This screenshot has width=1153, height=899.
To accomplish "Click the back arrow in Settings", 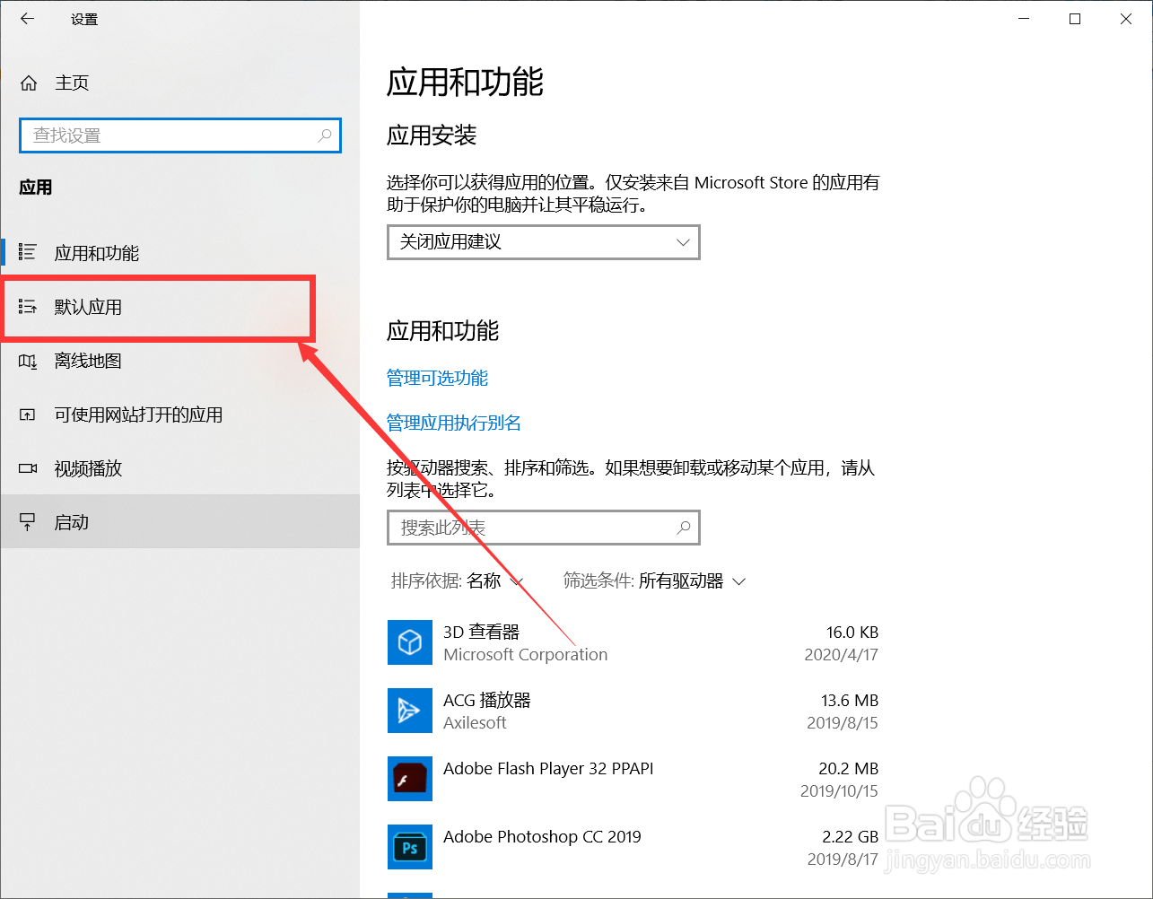I will [x=27, y=19].
